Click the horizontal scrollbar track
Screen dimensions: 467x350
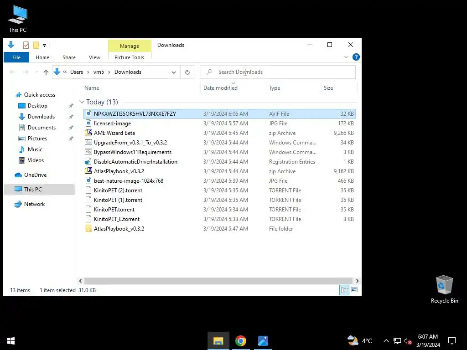219,281
